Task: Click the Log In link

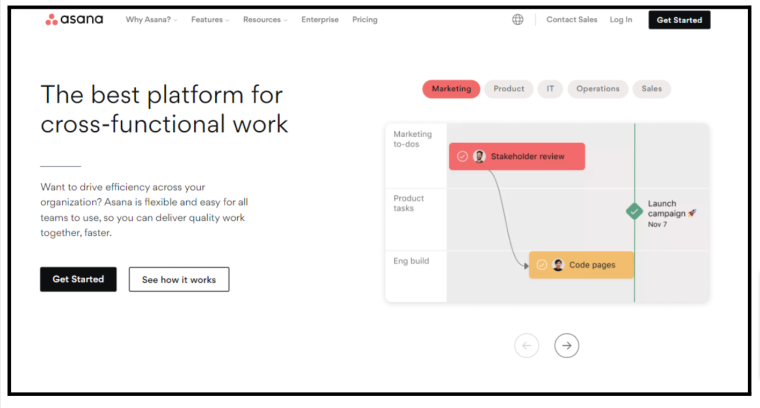Action: coord(620,20)
